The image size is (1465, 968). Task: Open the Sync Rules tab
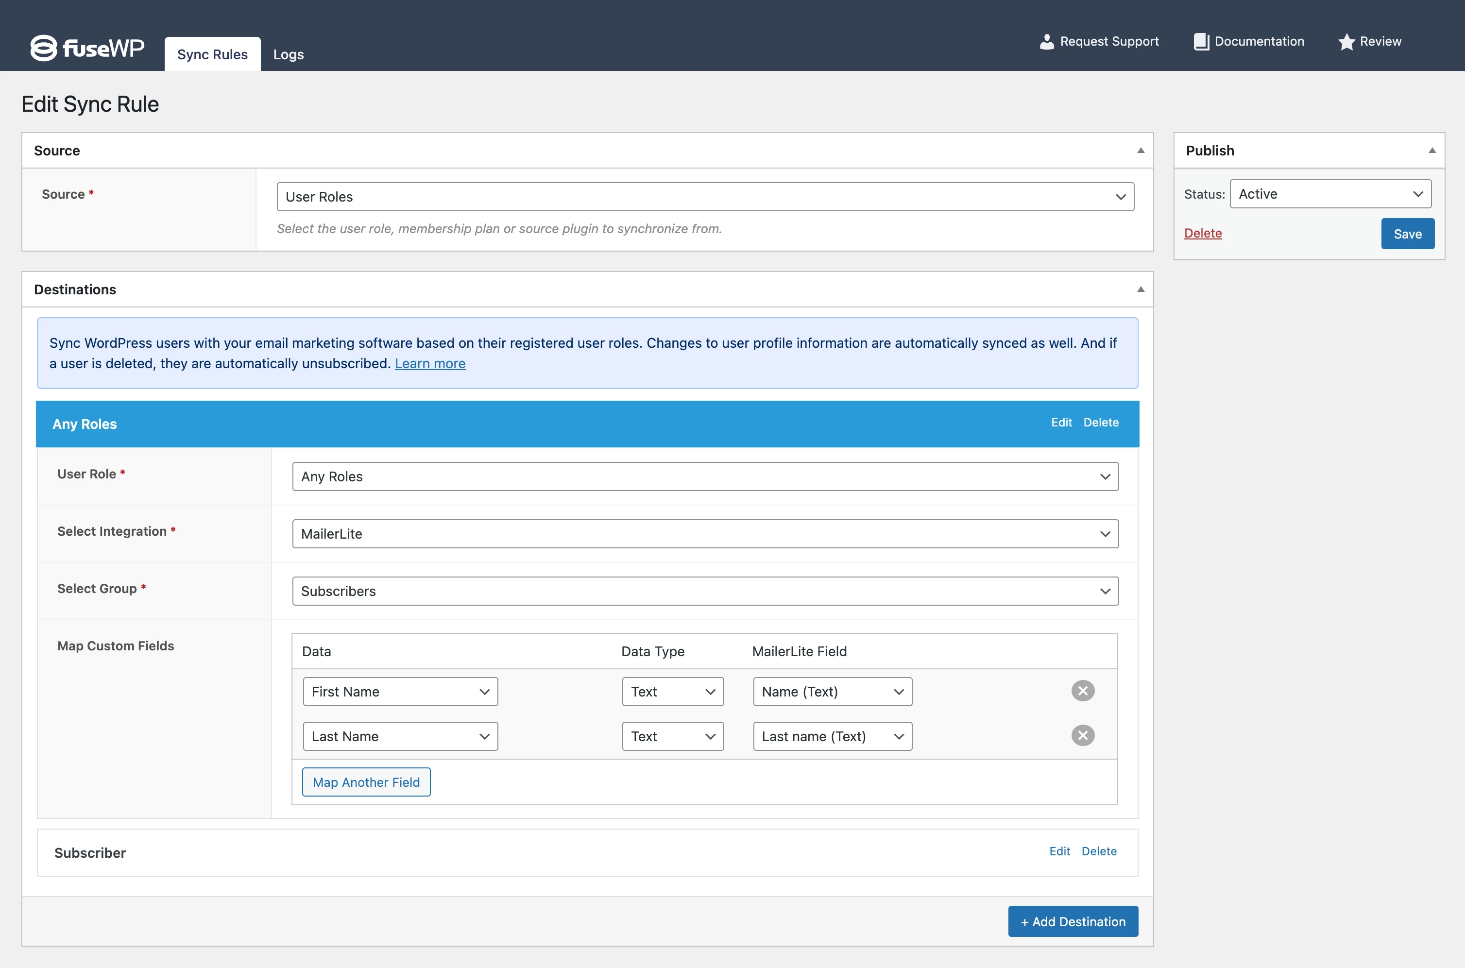point(212,54)
